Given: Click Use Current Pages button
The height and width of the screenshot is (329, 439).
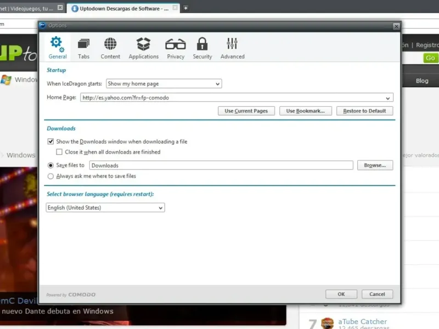Looking at the screenshot, I should [x=246, y=111].
